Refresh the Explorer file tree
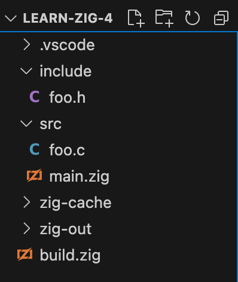Screen dimensions: 238x282 coord(192,19)
